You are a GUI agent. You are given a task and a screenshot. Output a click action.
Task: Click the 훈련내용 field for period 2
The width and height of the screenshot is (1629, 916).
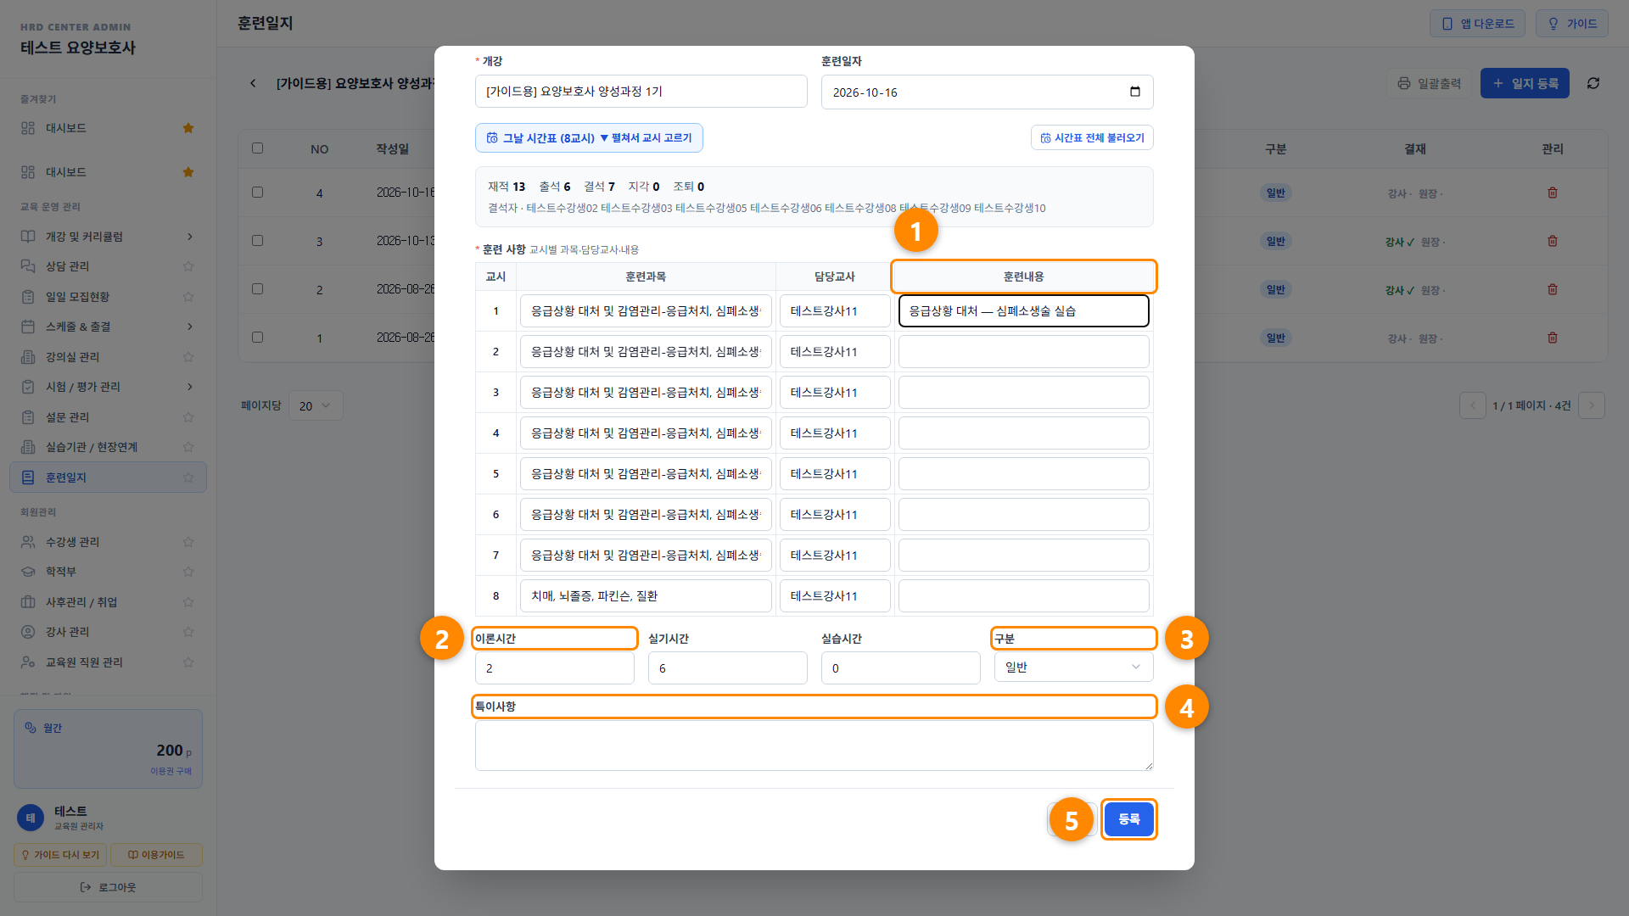1024,352
